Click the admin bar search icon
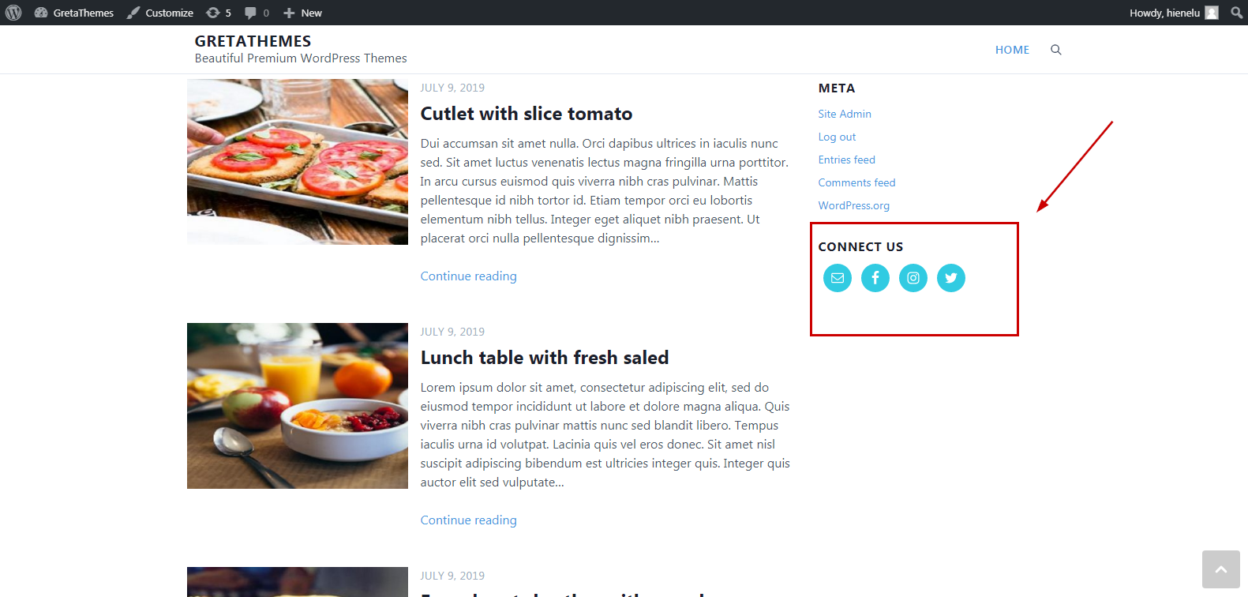Screen dimensions: 1248x597 pos(1236,12)
